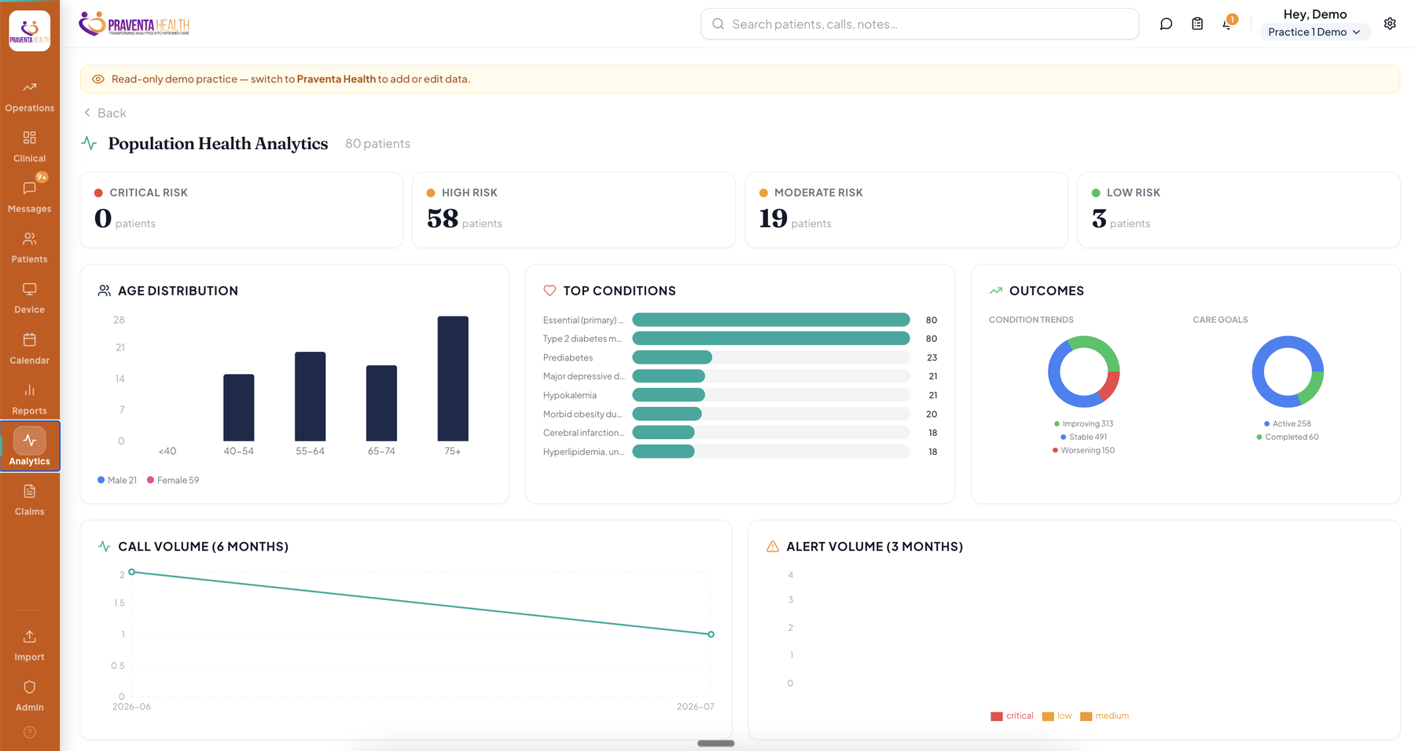The width and height of the screenshot is (1415, 751).
Task: Click the 75+ age distribution bar
Action: (453, 379)
